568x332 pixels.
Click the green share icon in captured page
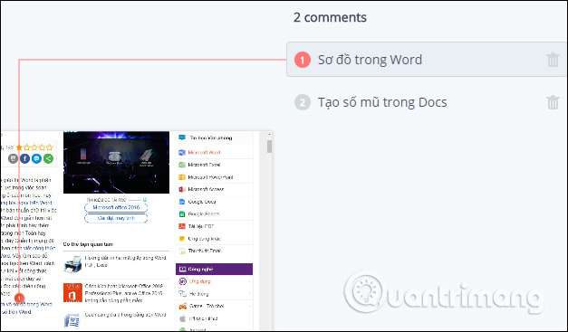click(x=48, y=158)
